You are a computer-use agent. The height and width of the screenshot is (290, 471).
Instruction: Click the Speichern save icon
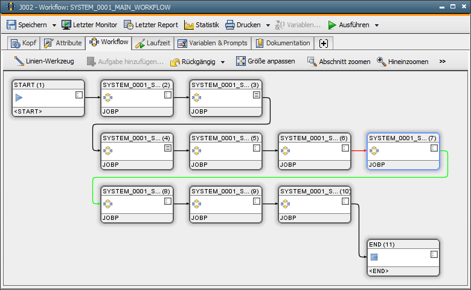(x=11, y=25)
